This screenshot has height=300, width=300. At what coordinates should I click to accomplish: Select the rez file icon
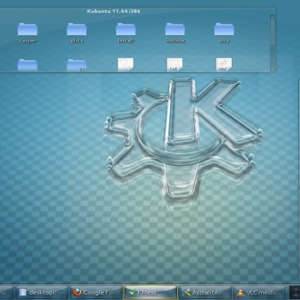[224, 64]
